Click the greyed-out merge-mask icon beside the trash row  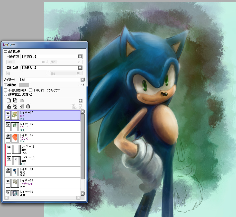click(74, 106)
